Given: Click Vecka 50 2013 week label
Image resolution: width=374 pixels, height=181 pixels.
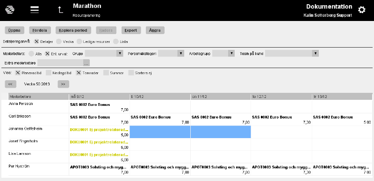Looking at the screenshot, I should coord(37,84).
